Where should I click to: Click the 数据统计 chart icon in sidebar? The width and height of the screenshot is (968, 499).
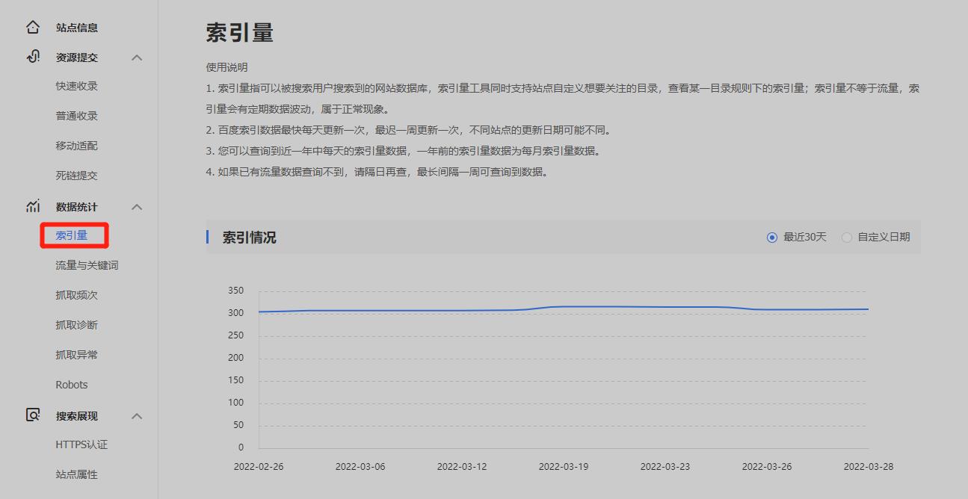coord(33,206)
